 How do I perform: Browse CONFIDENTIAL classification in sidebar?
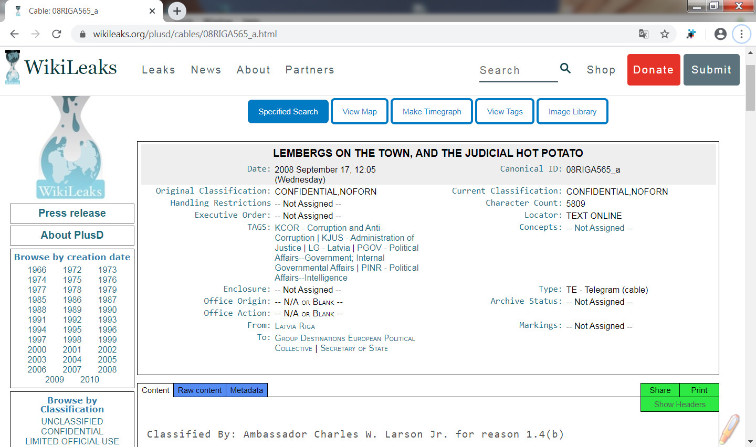72,431
